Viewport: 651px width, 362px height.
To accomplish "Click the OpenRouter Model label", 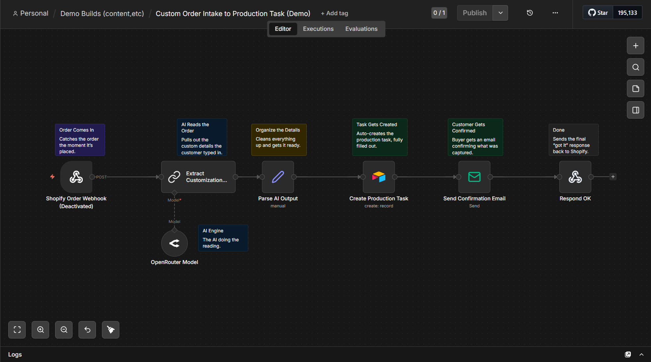I will [x=174, y=262].
